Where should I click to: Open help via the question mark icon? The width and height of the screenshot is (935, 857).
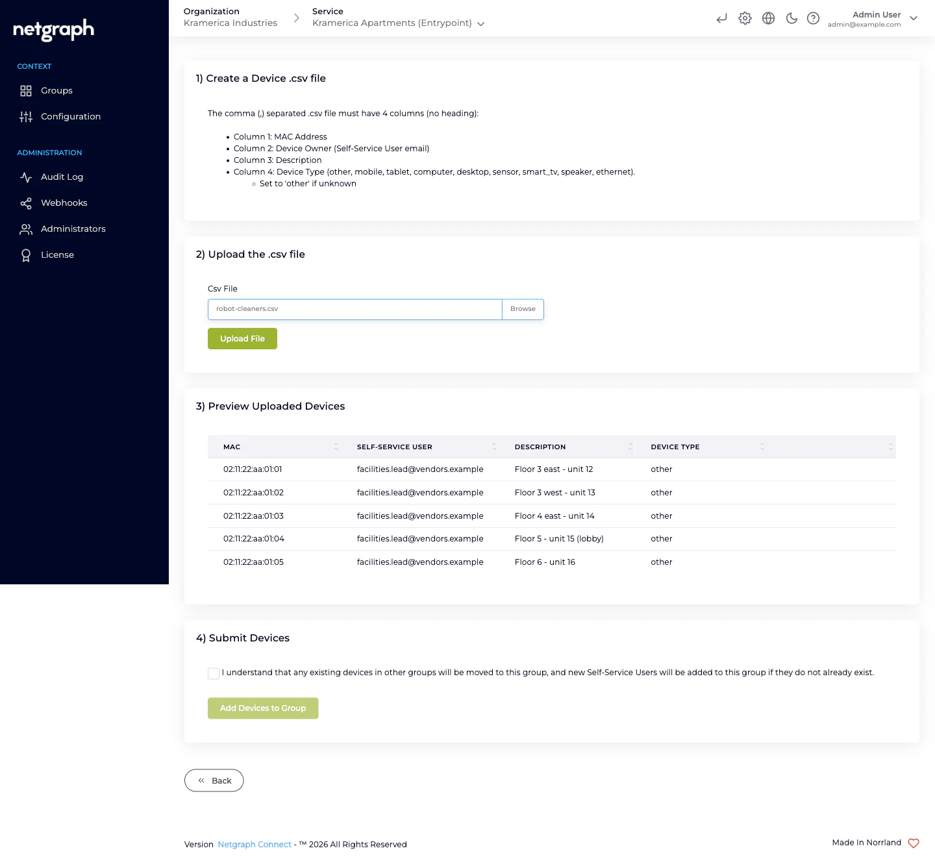813,18
